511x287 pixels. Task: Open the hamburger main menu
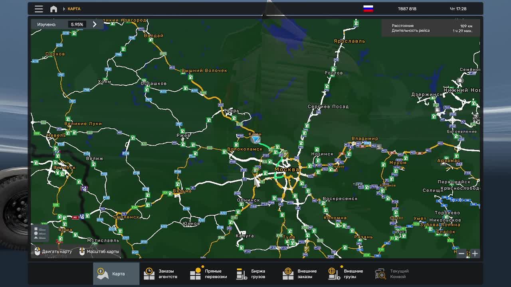(x=39, y=9)
